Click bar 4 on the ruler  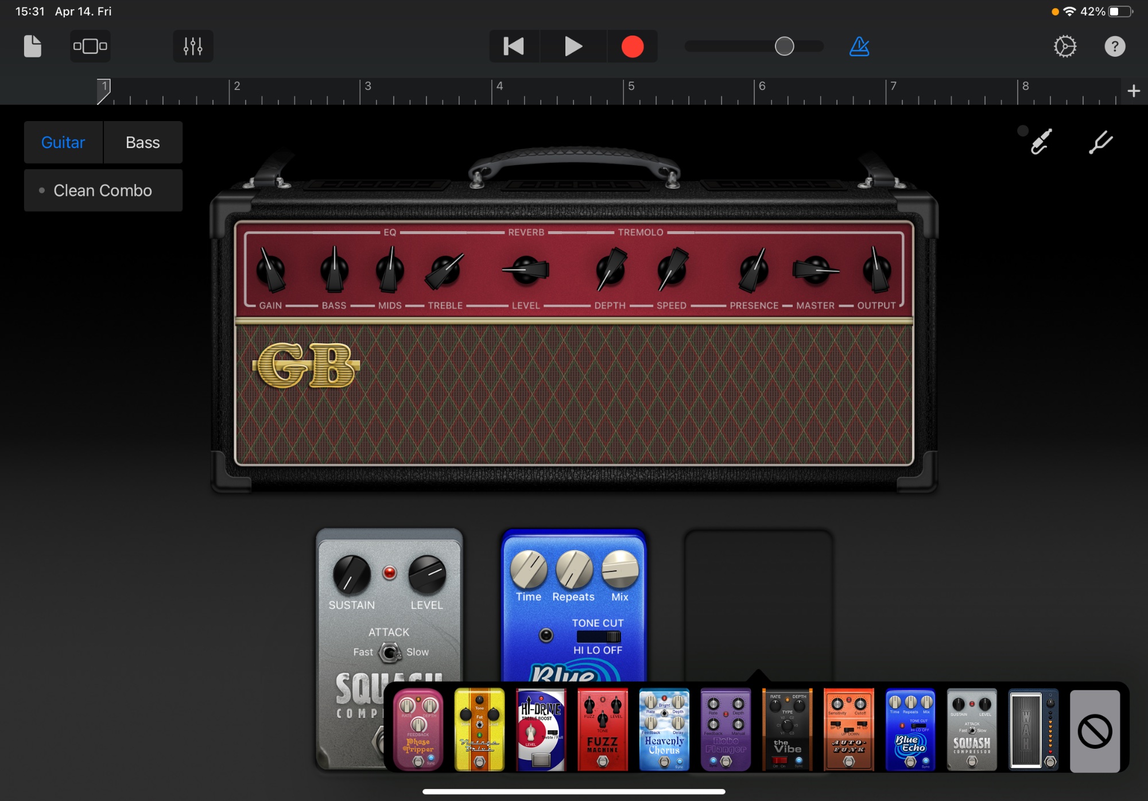coord(500,86)
